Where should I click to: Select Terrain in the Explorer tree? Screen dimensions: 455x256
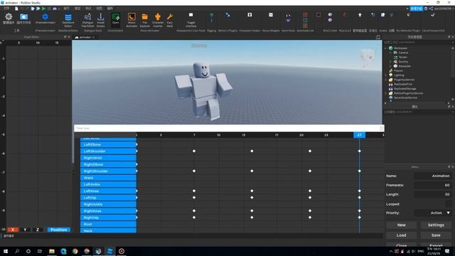pos(402,57)
